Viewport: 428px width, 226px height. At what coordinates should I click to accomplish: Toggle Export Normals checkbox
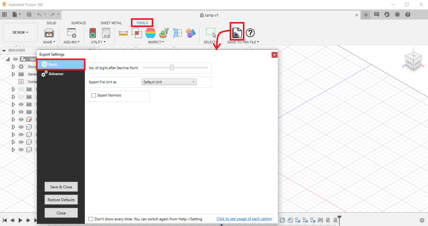94,96
